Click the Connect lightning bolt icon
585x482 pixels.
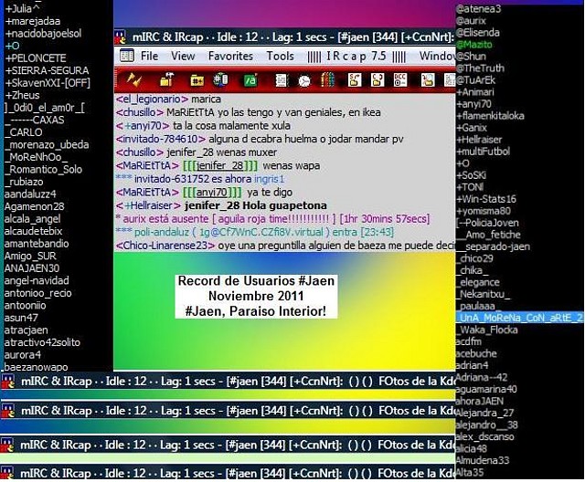pyautogui.click(x=133, y=79)
